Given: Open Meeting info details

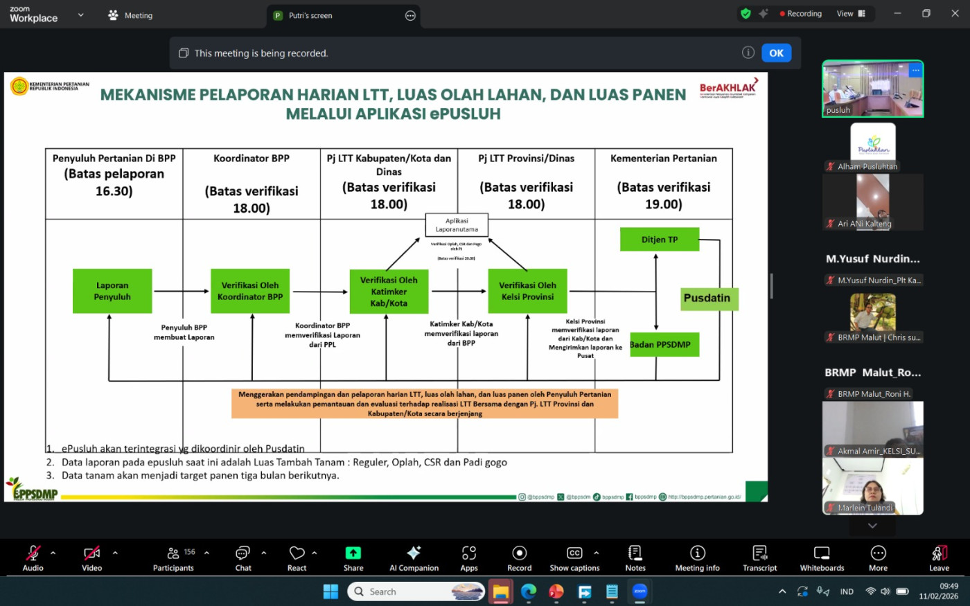Looking at the screenshot, I should click(697, 558).
